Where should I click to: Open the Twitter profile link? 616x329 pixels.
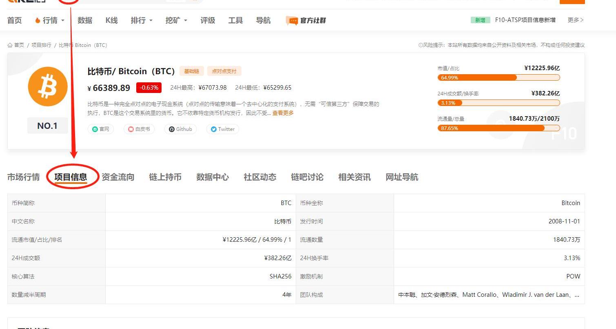(x=223, y=129)
